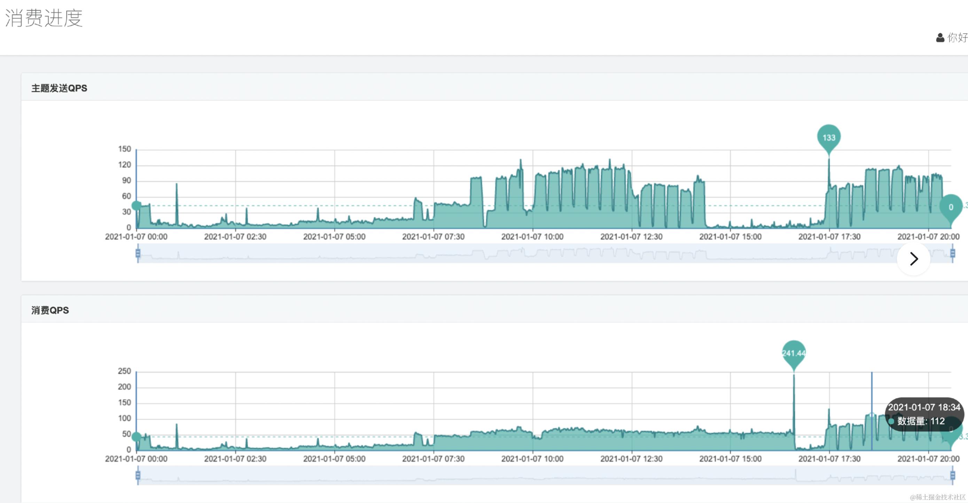
Task: Click the 消费QPS panel header
Action: (x=50, y=310)
